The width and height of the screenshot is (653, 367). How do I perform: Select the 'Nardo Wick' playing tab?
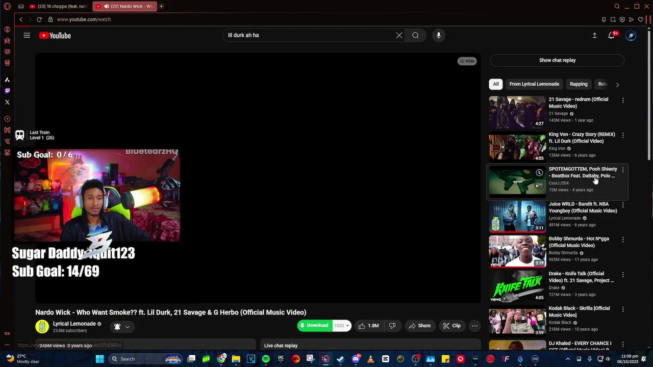coord(125,6)
